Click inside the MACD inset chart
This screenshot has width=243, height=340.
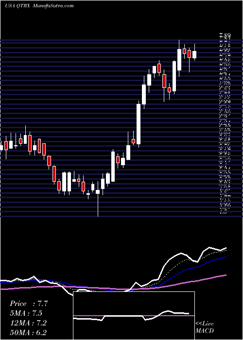click(134, 316)
